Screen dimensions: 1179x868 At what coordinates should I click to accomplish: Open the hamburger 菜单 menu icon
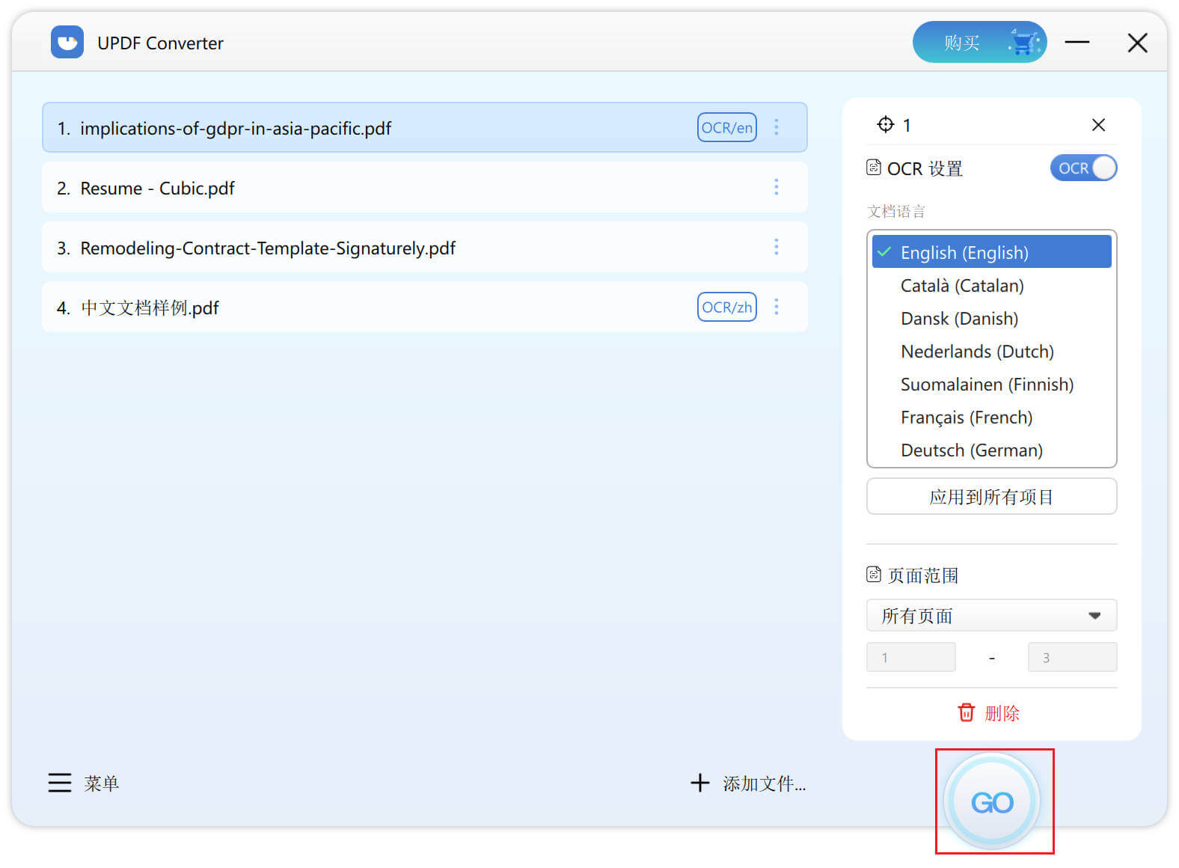(60, 783)
